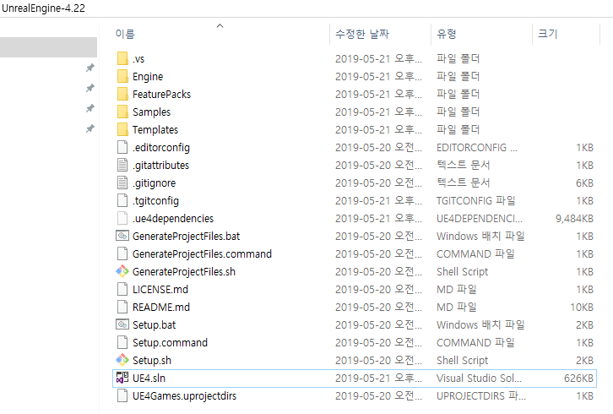Click the 626KB size of UE4.sln
The image size is (613, 414).
[x=578, y=378]
